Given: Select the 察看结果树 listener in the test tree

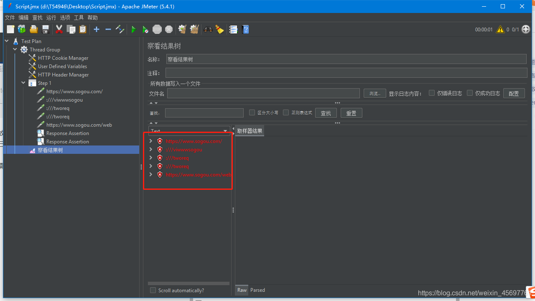Looking at the screenshot, I should pos(50,150).
